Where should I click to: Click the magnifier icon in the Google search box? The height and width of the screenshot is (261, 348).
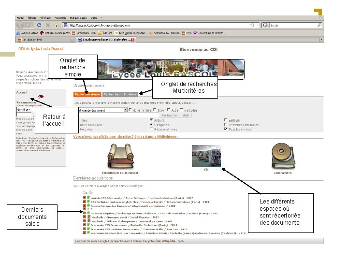pos(319,25)
